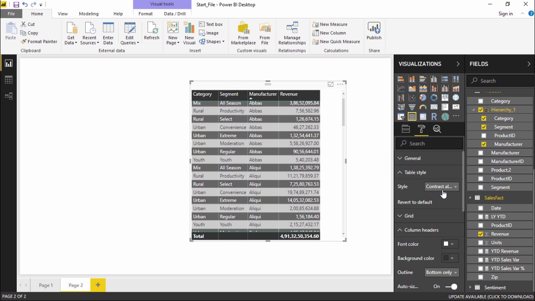The height and width of the screenshot is (301, 535).
Task: Choose the area chart visualization
Action: point(412,88)
